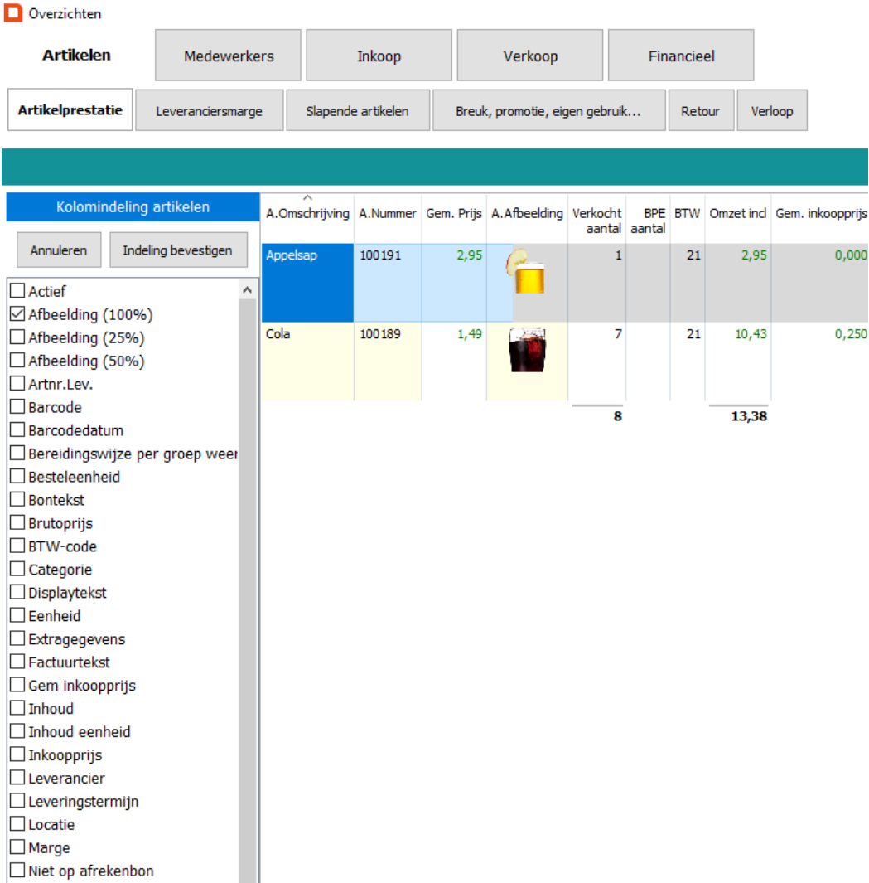Click the Overzichten app icon in title bar
Image resolution: width=869 pixels, height=883 pixels.
[13, 13]
